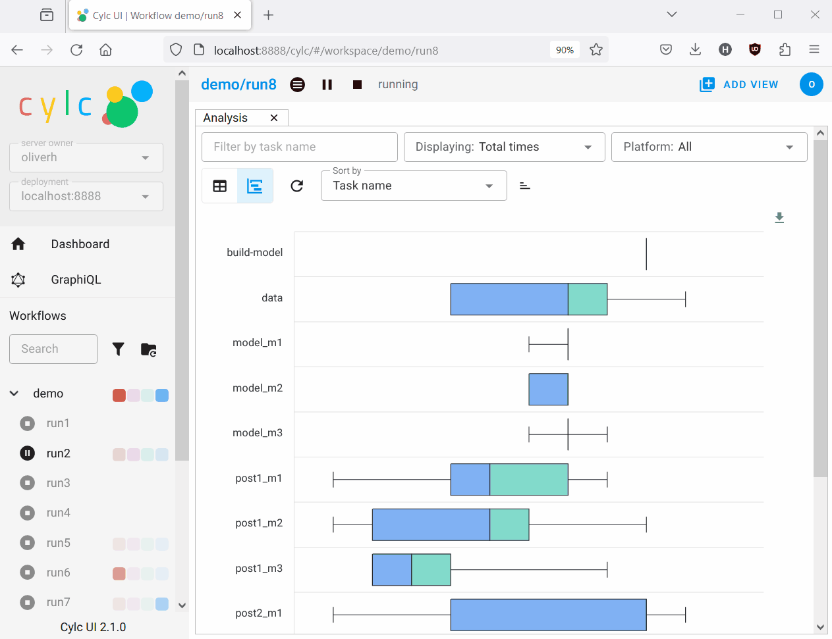Pause the demo/run8 workflow
This screenshot has width=832, height=639.
click(x=327, y=85)
